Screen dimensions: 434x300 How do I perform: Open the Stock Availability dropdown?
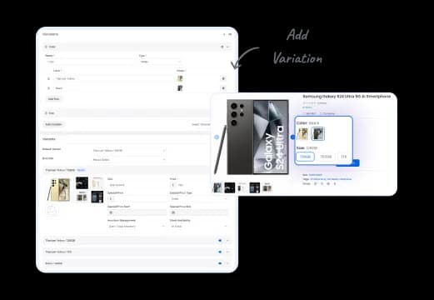[x=198, y=227]
